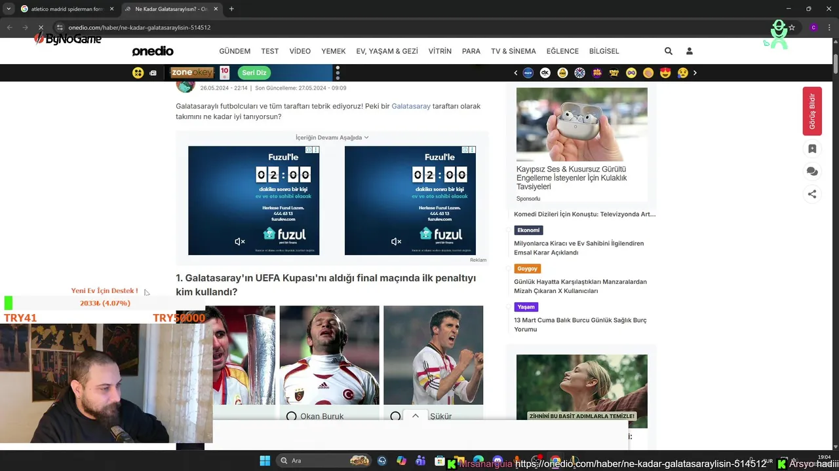Open the zoneokey banner
839x471 pixels.
192,73
